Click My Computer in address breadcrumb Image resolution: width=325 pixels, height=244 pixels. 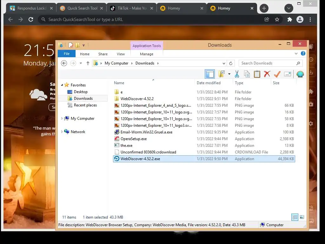pos(116,63)
